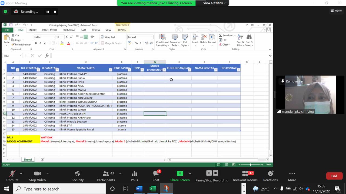Stop the recording with square button
The width and height of the screenshot is (346, 194).
coord(55,12)
